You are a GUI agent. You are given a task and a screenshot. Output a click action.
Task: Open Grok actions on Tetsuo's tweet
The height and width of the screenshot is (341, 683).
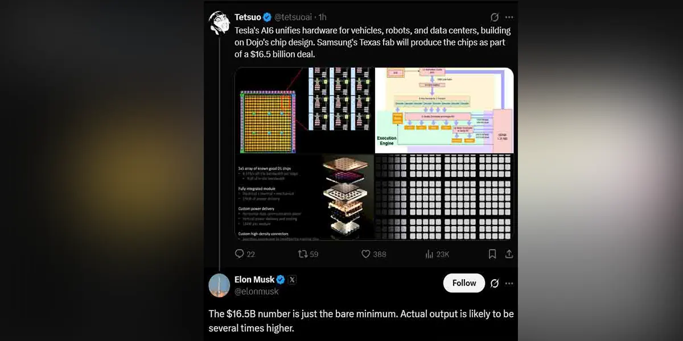pyautogui.click(x=496, y=17)
